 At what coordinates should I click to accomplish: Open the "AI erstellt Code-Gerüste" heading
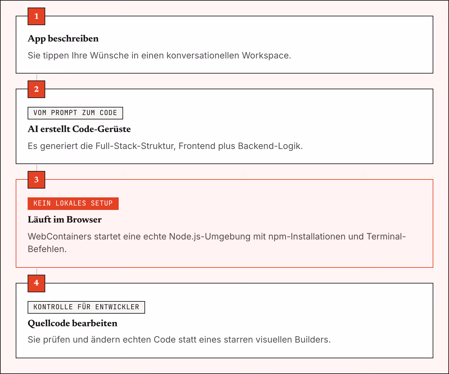(x=79, y=129)
